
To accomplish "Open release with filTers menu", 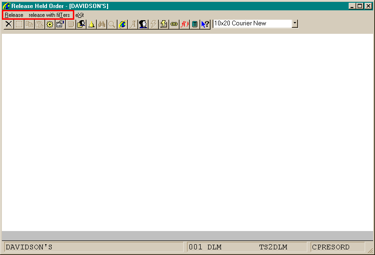I will (x=49, y=15).
